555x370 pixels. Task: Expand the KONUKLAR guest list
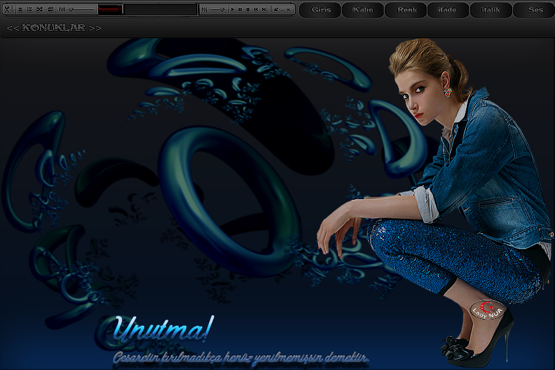pos(54,28)
